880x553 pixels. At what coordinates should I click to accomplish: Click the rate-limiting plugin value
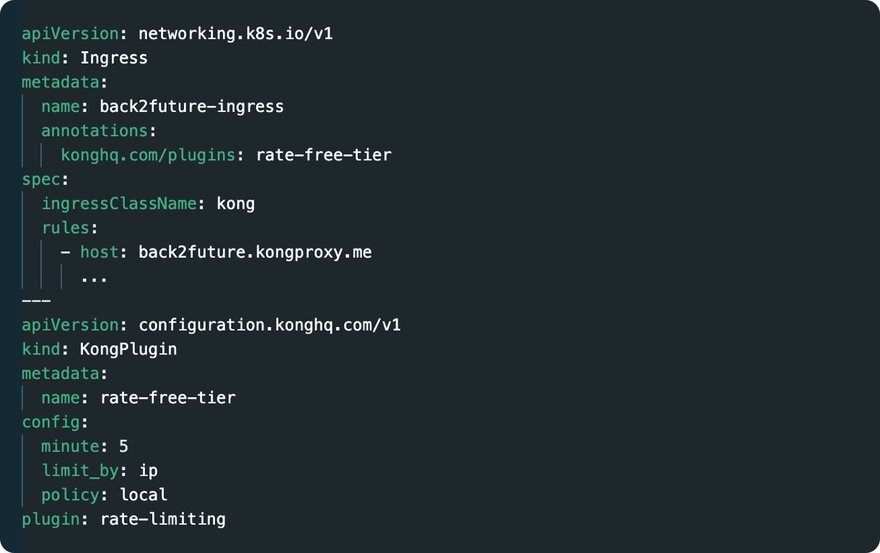point(163,519)
